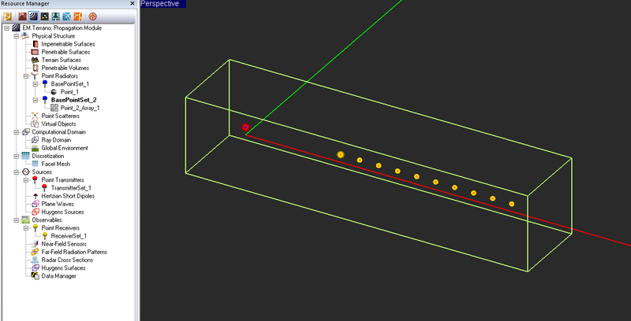Select TransmitterSet_1 in the tree
Screen dimensions: 631x321
point(71,188)
